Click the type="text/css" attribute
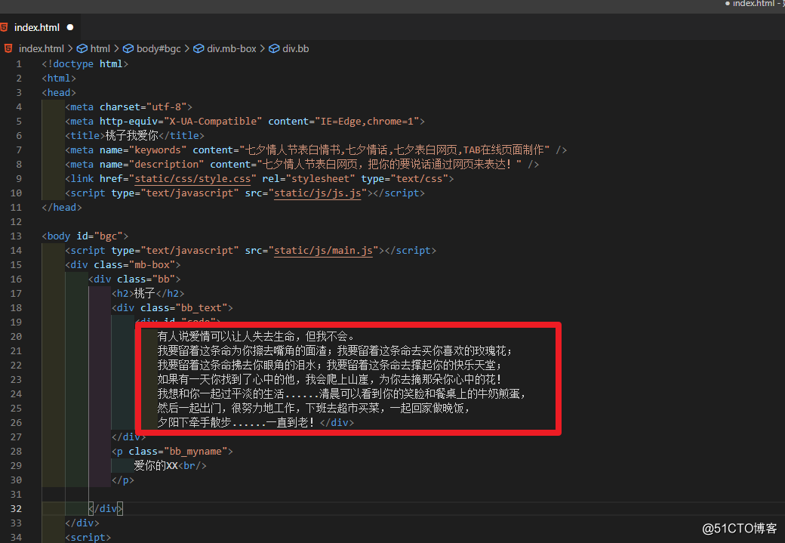 pos(404,179)
